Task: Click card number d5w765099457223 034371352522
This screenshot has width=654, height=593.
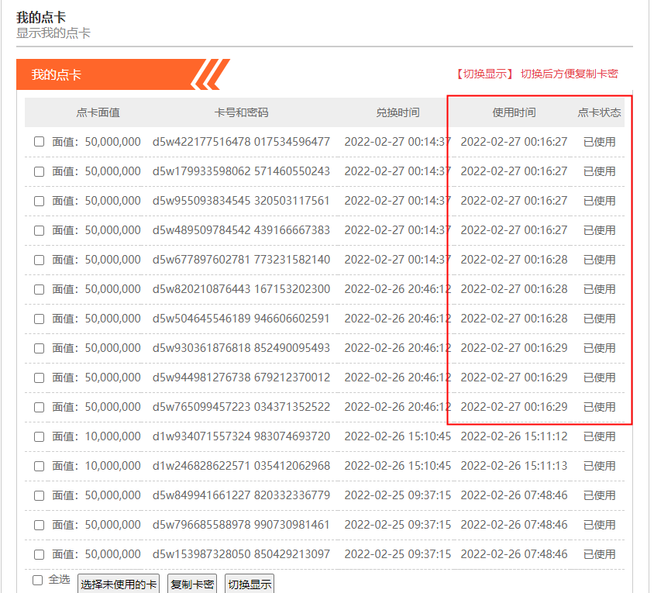Action: (x=241, y=407)
